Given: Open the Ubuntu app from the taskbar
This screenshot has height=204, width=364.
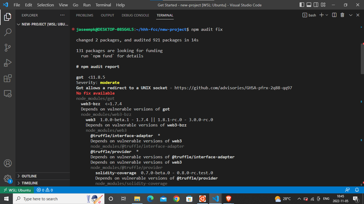Looking at the screenshot, I should point(202,199).
